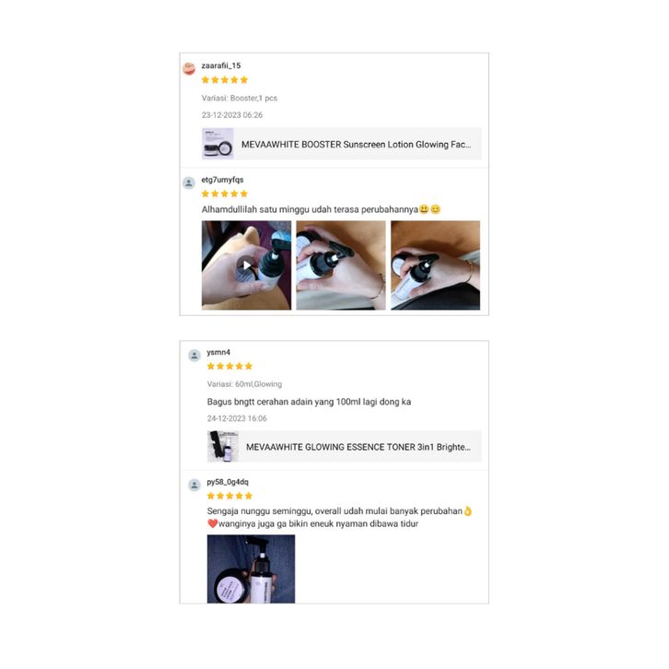Click zaarafii_15's five-star rating
The width and height of the screenshot is (669, 669).
click(225, 80)
